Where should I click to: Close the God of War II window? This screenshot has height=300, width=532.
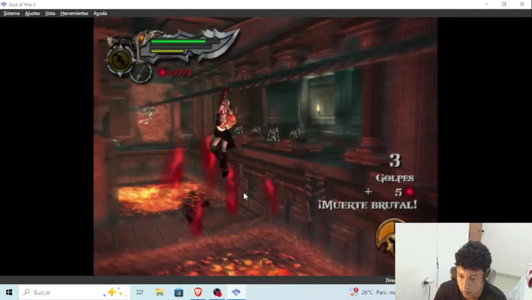click(x=522, y=4)
